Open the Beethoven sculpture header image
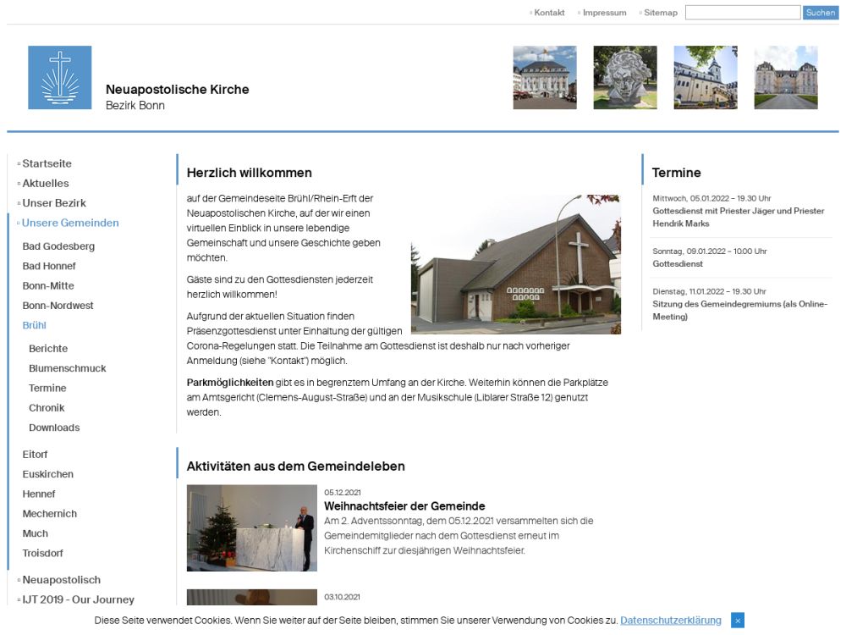This screenshot has height=635, width=846. [x=624, y=78]
